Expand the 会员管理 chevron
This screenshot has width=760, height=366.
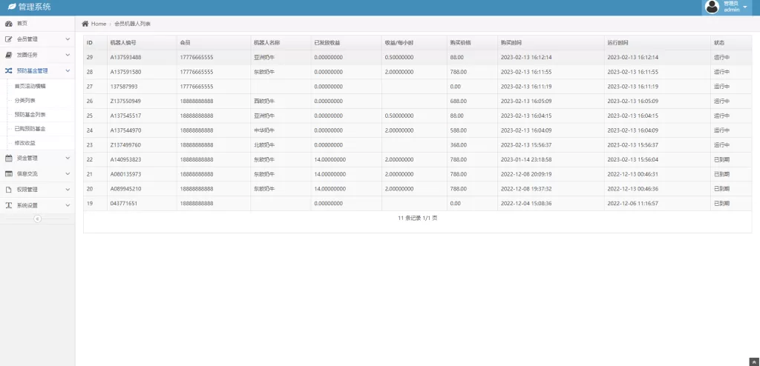pyautogui.click(x=68, y=39)
